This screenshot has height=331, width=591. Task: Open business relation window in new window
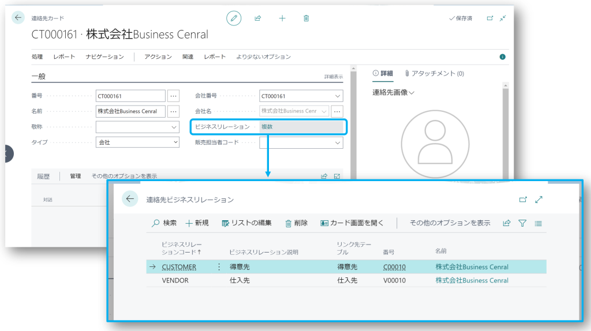(x=523, y=200)
